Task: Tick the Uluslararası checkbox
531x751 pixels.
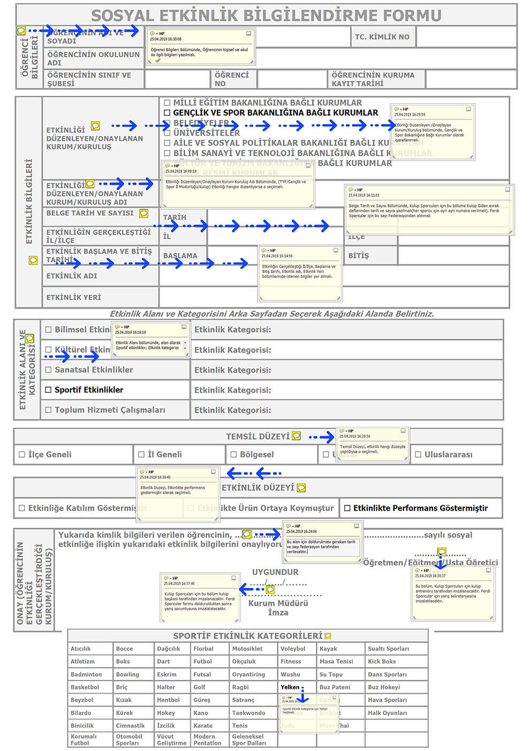Action: (x=419, y=454)
